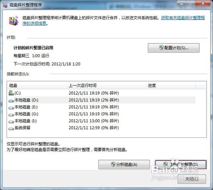Viewport: 213px width, 190px height.
Task: Click the 2012/1/11 13:00 (0% 碎片) cell
Action: coord(94,121)
